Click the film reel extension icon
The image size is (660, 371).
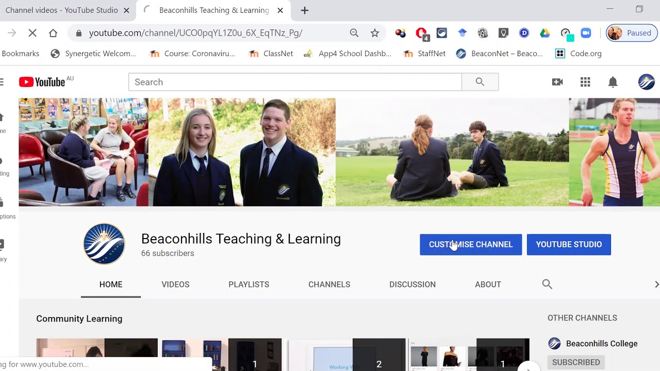coord(483,33)
